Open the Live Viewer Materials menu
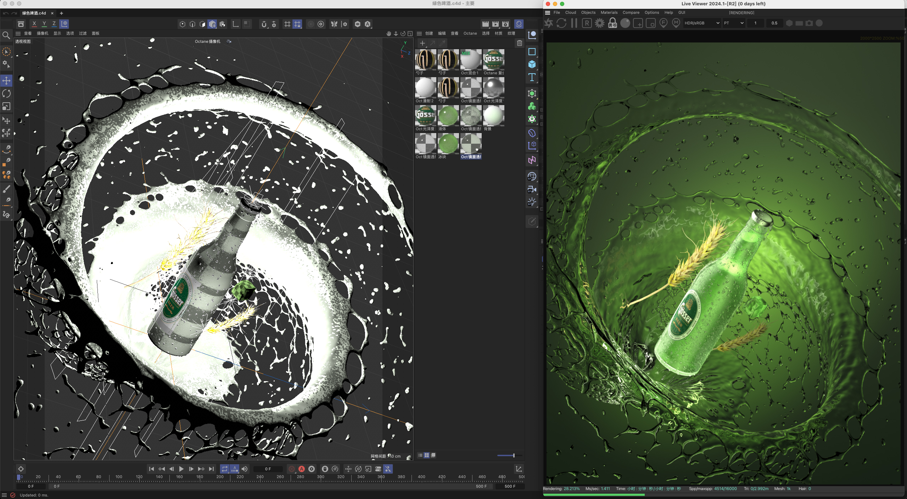Screen dimensions: 907x499 point(609,13)
